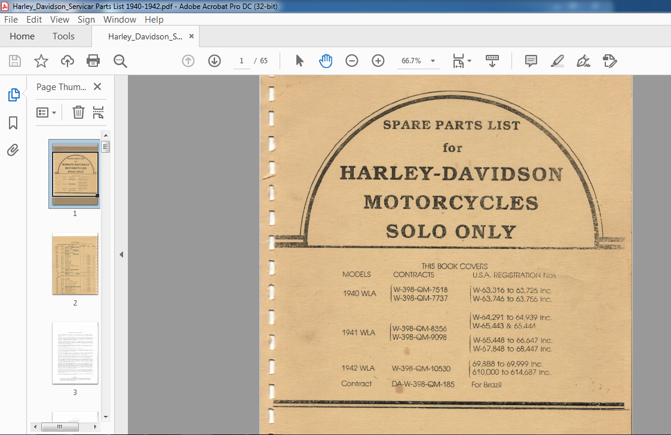Image resolution: width=671 pixels, height=435 pixels.
Task: Click the stamp/share tool icon
Action: [610, 61]
